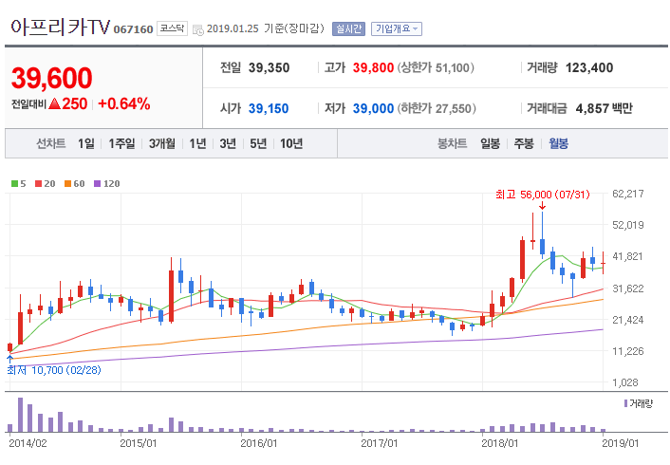This screenshot has height=465, width=670.
Task: Click the 최고 56,000 (07/31) marker
Action: point(543,195)
